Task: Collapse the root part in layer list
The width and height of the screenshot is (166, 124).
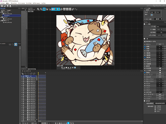Action: pos(25,76)
